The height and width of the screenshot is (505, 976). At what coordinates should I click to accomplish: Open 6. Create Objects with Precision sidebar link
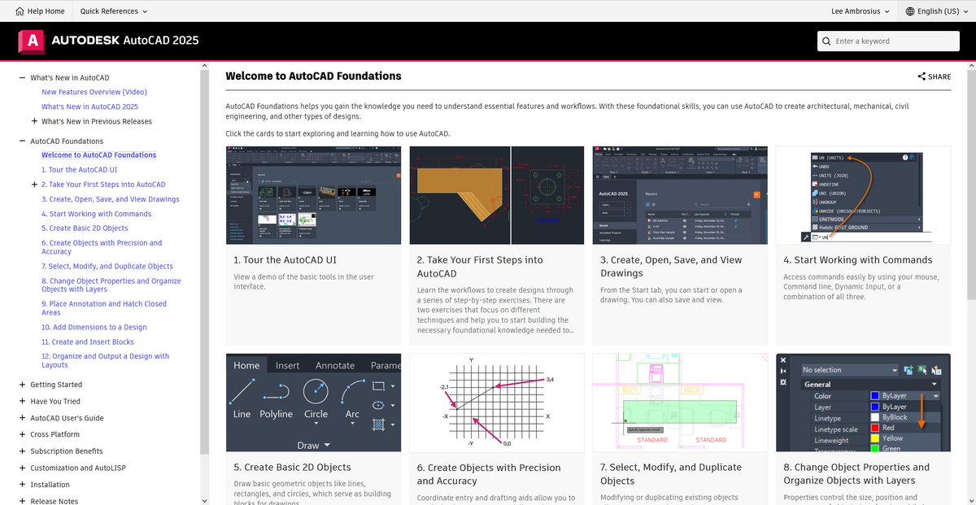102,247
